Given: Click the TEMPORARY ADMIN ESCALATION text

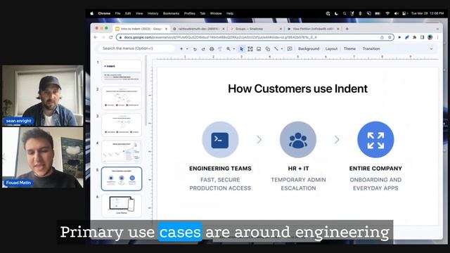Looking at the screenshot, I should 298,184.
